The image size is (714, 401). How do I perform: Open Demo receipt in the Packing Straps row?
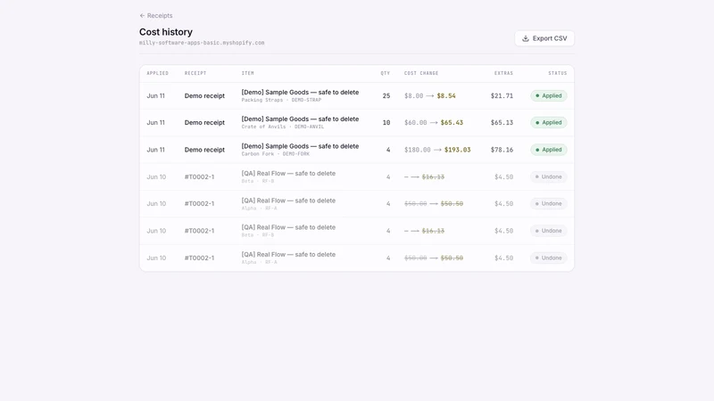204,96
